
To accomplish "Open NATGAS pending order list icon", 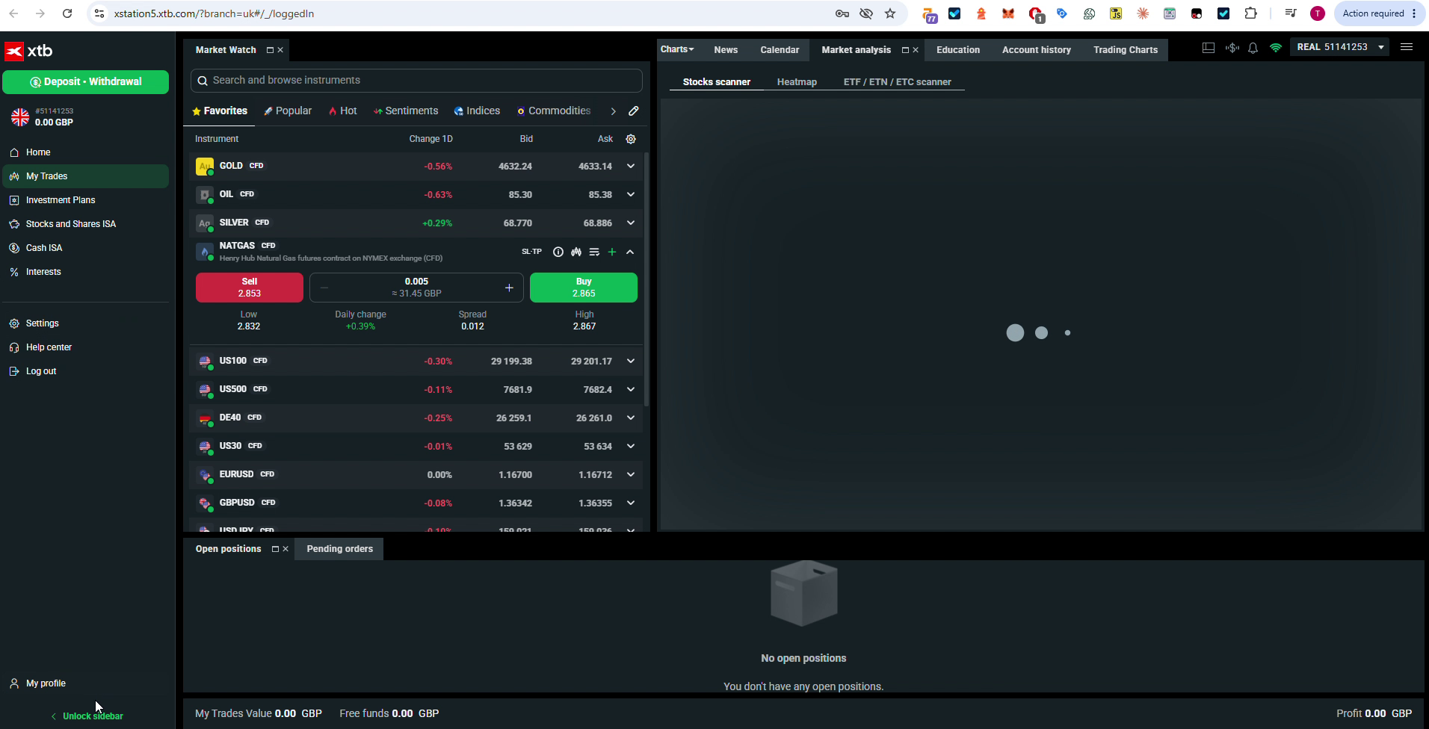I will pyautogui.click(x=594, y=252).
